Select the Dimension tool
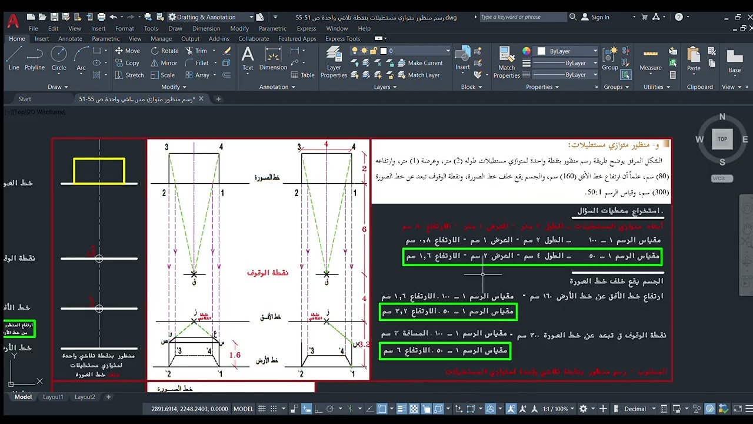The height and width of the screenshot is (424, 753). click(273, 59)
